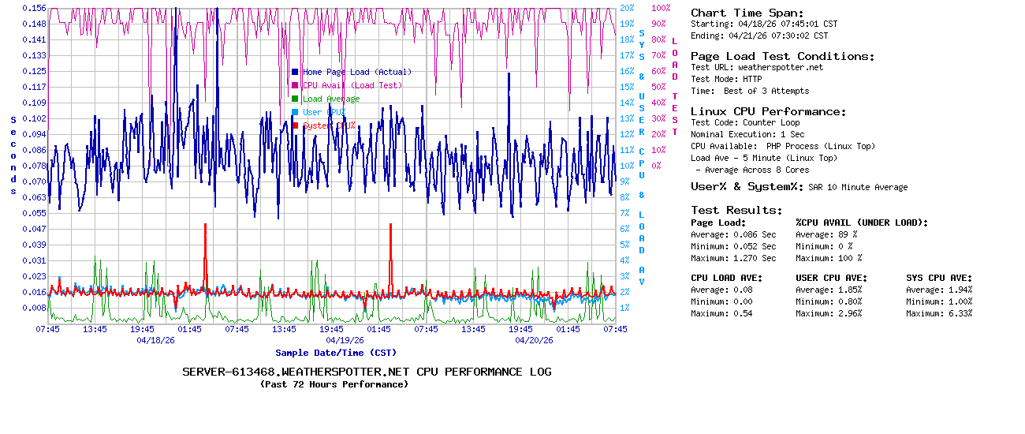Click the 04/20/26 date label on x-axis
1025x434 pixels.
534,341
